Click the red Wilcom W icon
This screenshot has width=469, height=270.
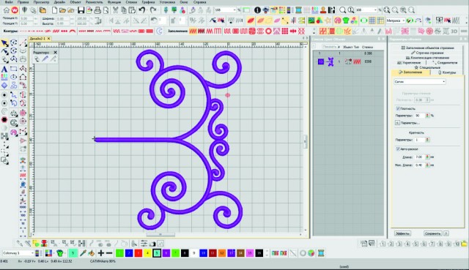coord(15,10)
